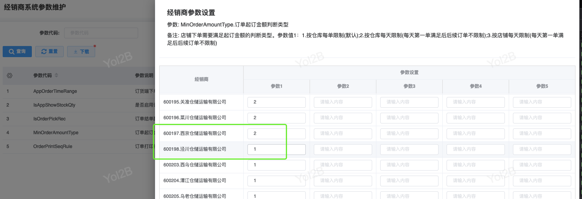Click 600196.菜川仓储运输有限公司 cell
The height and width of the screenshot is (199, 582).
click(201, 118)
